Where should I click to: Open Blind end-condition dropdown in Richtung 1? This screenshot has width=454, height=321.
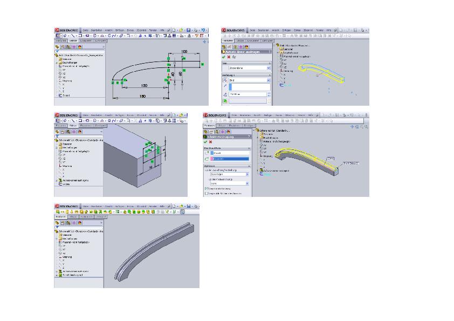269,80
